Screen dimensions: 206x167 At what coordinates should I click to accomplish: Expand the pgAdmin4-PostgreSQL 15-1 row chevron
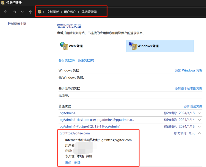pos(199,126)
